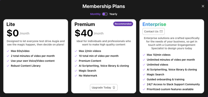Click the checkmark next to Robust Content Library

tap(8, 66)
